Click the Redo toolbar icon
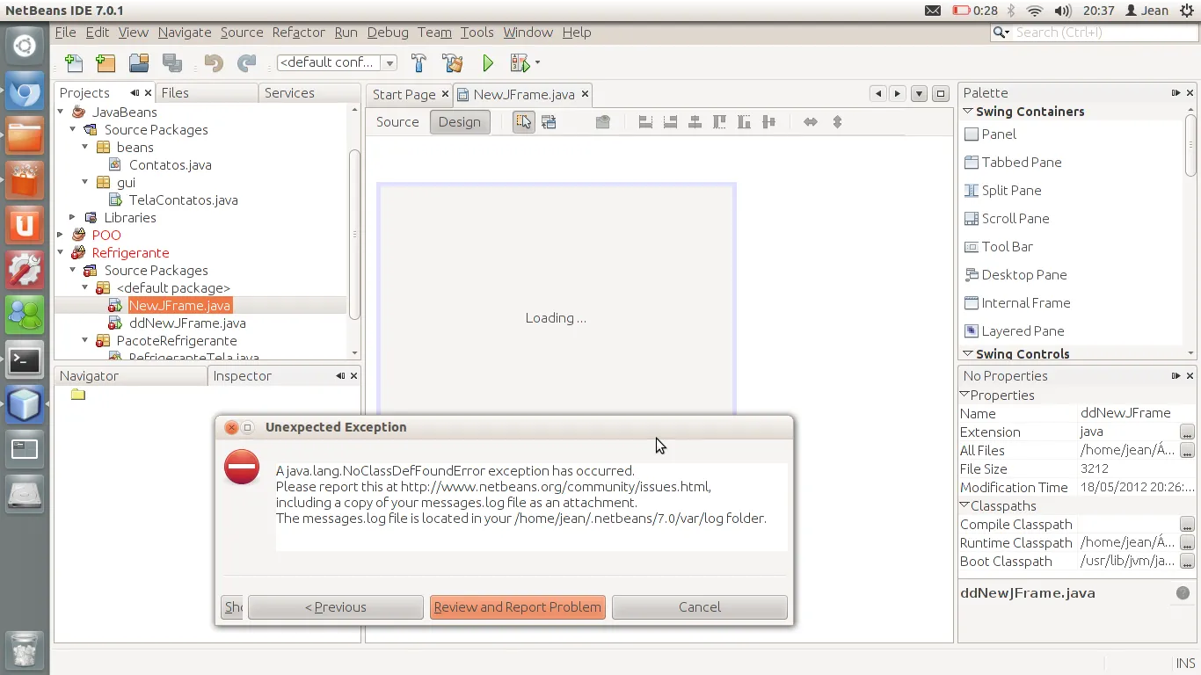1201x675 pixels. (x=247, y=63)
